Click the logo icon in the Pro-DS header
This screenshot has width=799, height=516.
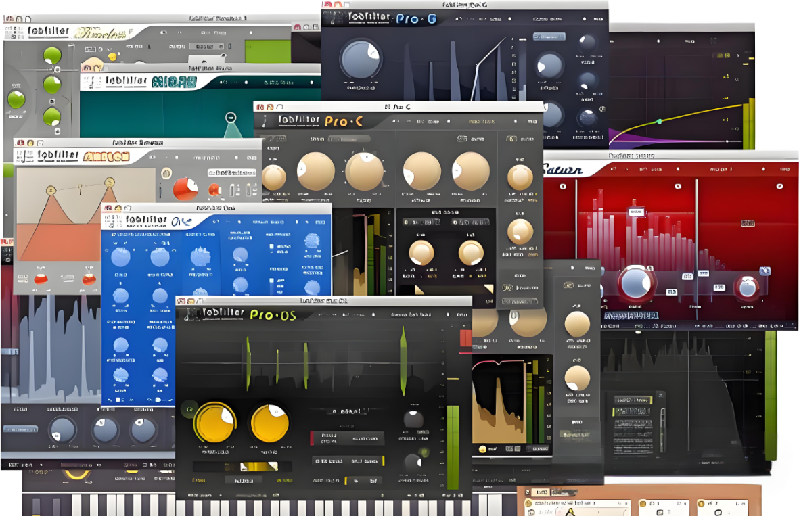pyautogui.click(x=191, y=314)
